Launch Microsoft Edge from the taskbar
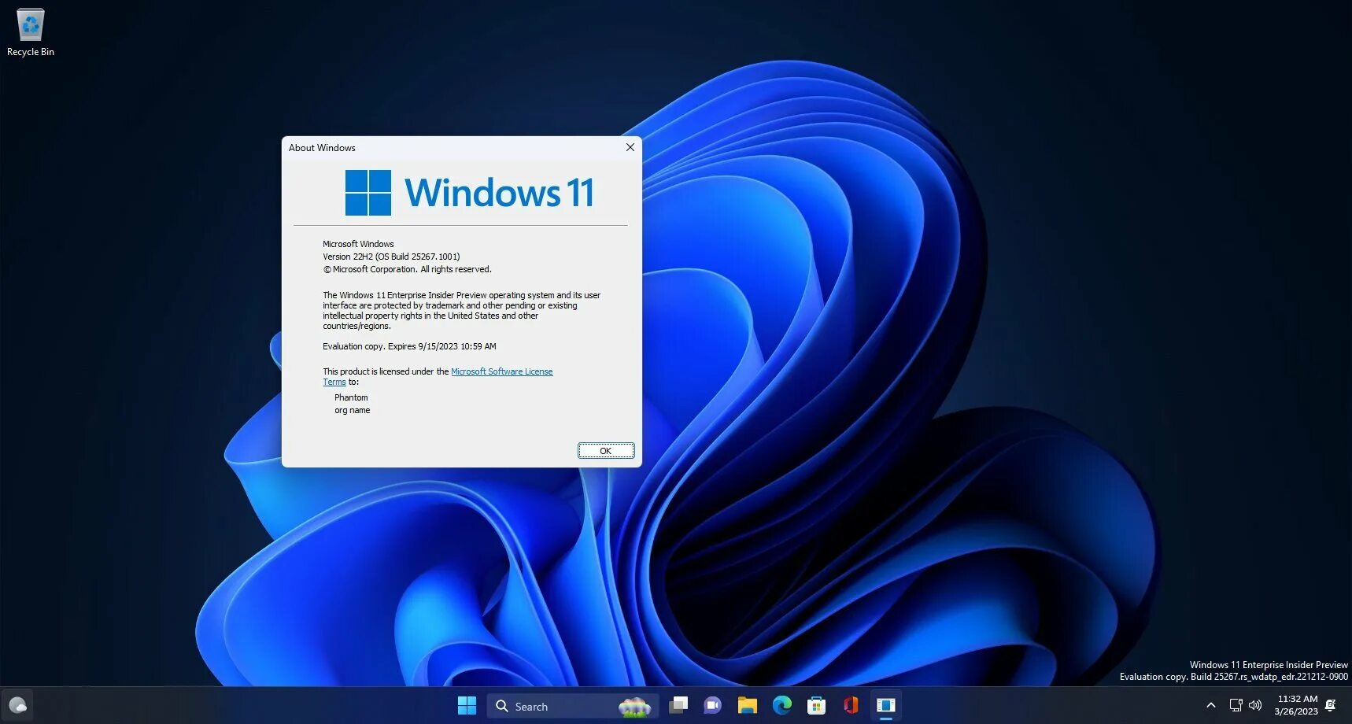Screen dimensions: 1352x724 [x=782, y=706]
